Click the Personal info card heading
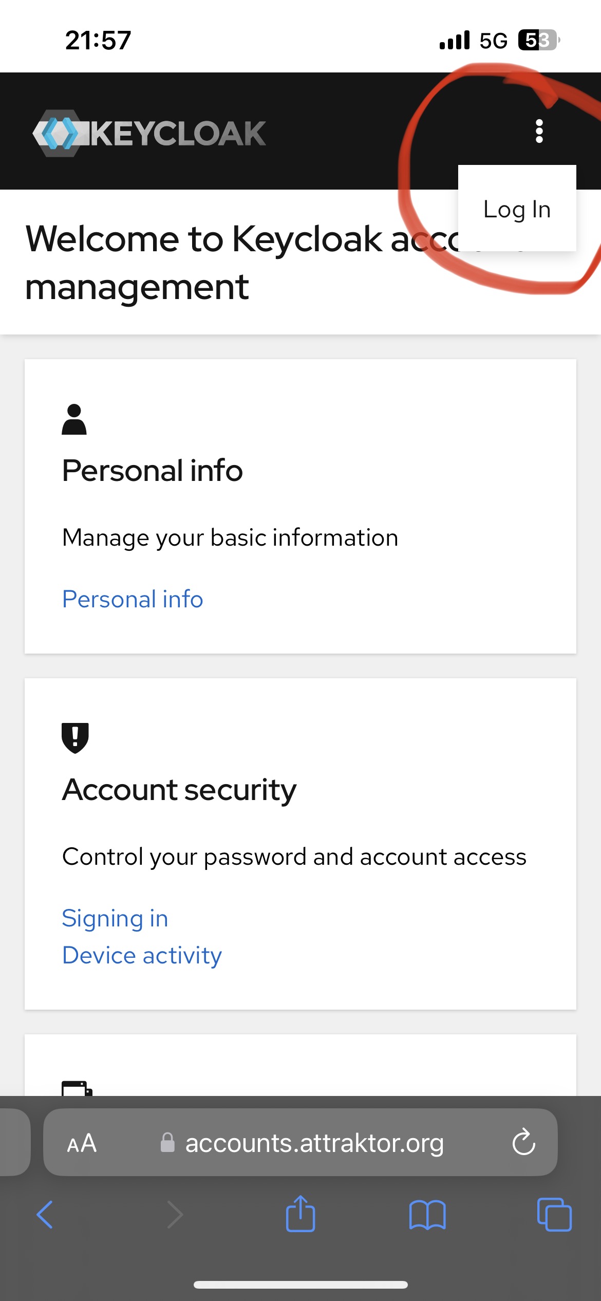 tap(152, 471)
